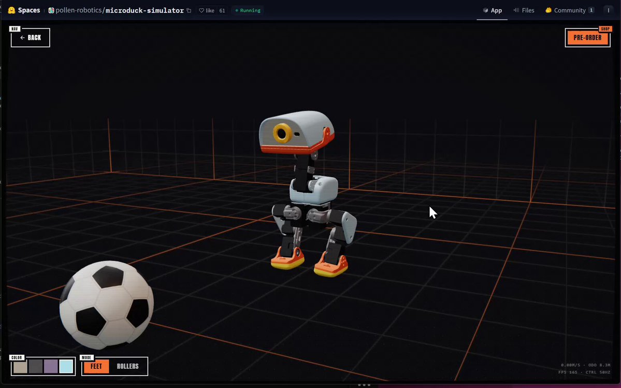
Task: Click the soccer ball in the scene
Action: (x=107, y=305)
